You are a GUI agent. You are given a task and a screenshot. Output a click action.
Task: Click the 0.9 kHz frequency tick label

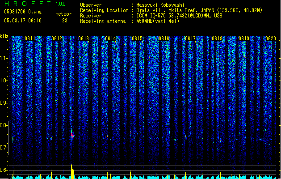[x=4, y=103]
